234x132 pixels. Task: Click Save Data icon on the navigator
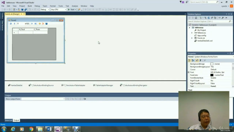point(46,23)
